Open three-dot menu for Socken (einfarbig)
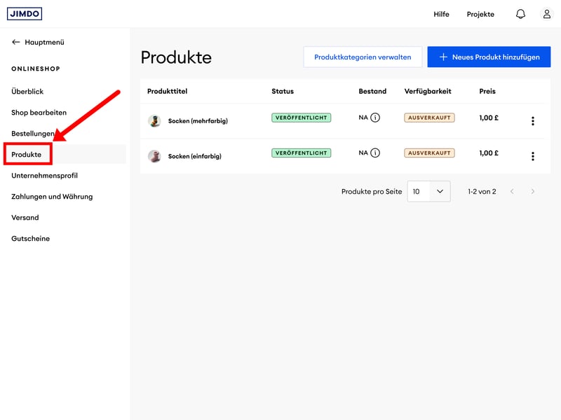This screenshot has width=561, height=420. click(x=532, y=156)
